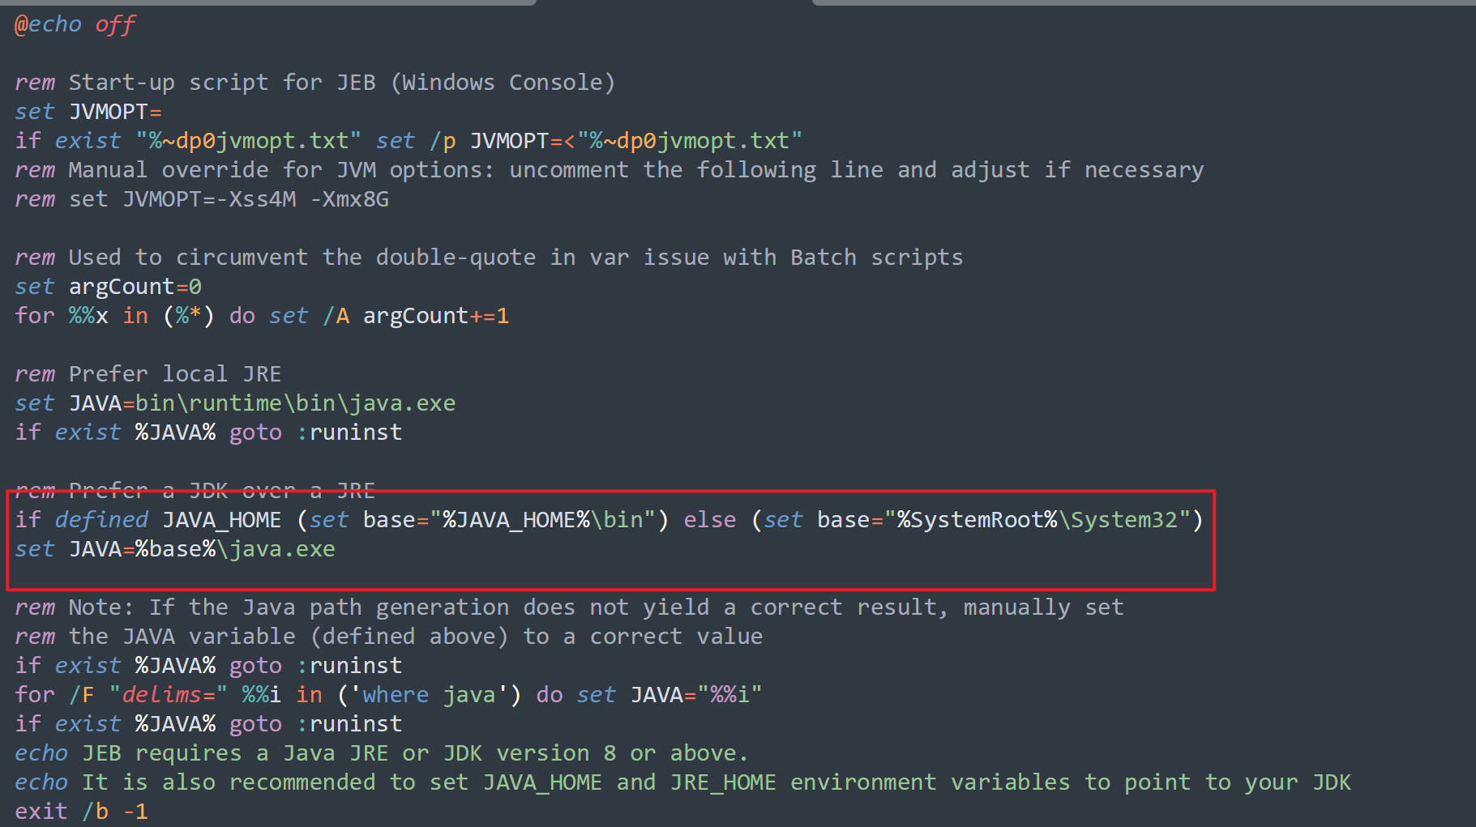Click the '@echo off' line
The image size is (1476, 827).
[x=75, y=24]
